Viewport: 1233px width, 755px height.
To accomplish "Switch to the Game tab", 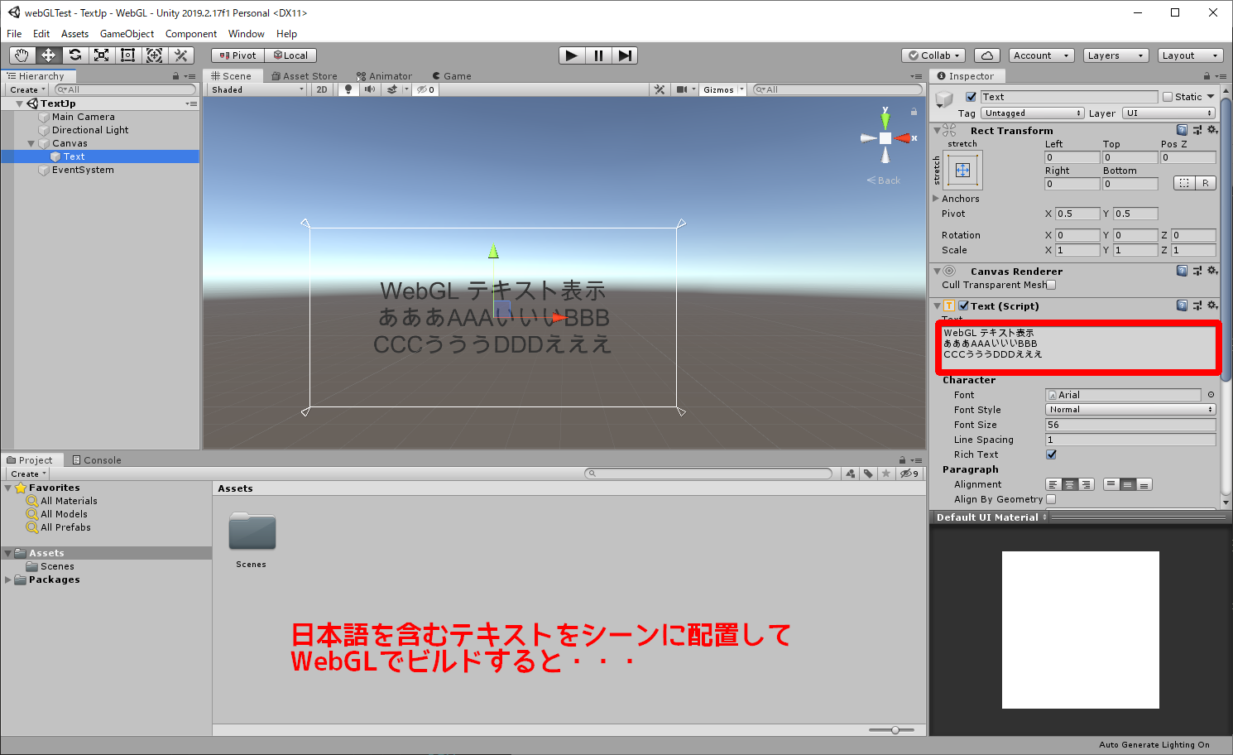I will tap(452, 75).
